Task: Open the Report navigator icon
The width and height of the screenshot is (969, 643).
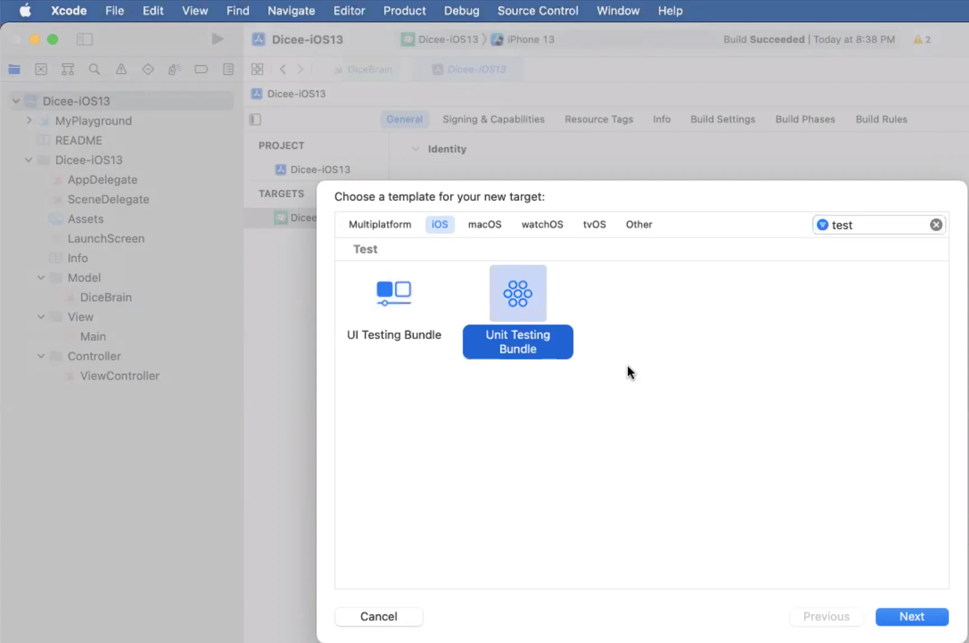Action: [228, 69]
